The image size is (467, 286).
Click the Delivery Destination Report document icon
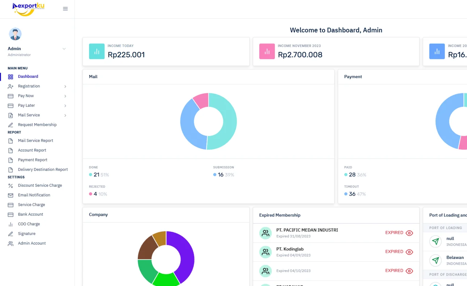[10, 170]
